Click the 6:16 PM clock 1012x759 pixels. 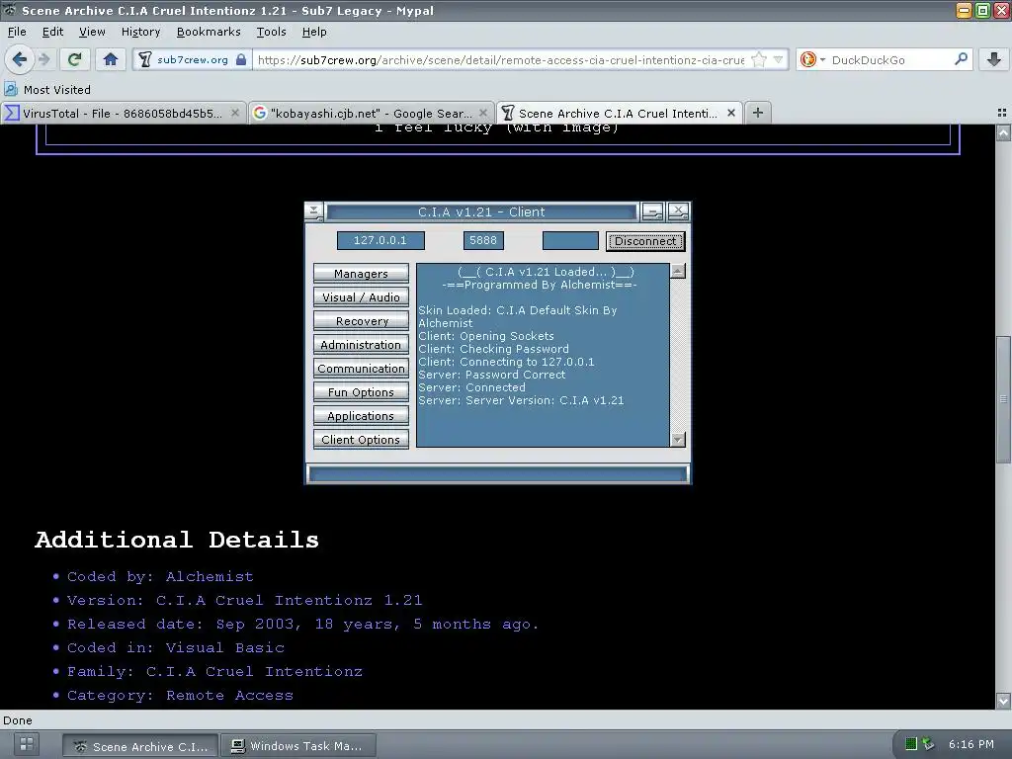971,744
